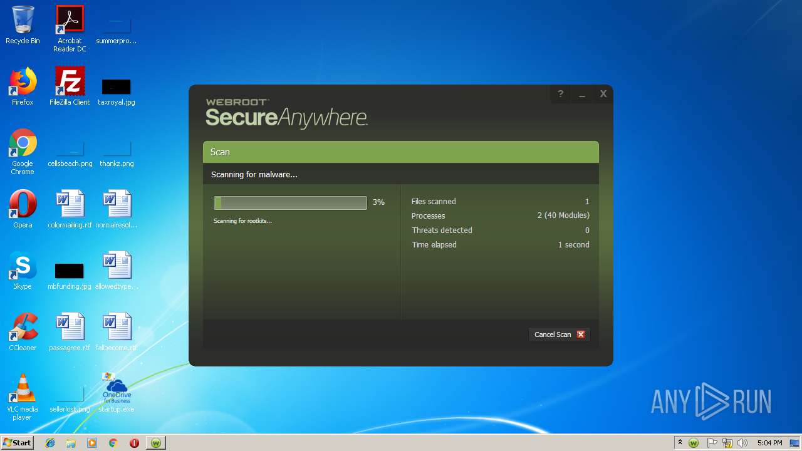
Task: Select the cellsbeach.png file
Action: (x=70, y=153)
